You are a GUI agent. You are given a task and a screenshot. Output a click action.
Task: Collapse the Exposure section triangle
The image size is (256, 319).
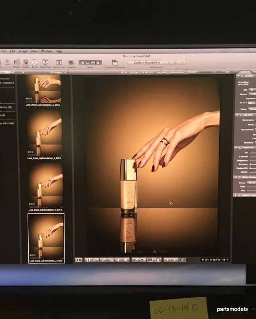point(236,148)
